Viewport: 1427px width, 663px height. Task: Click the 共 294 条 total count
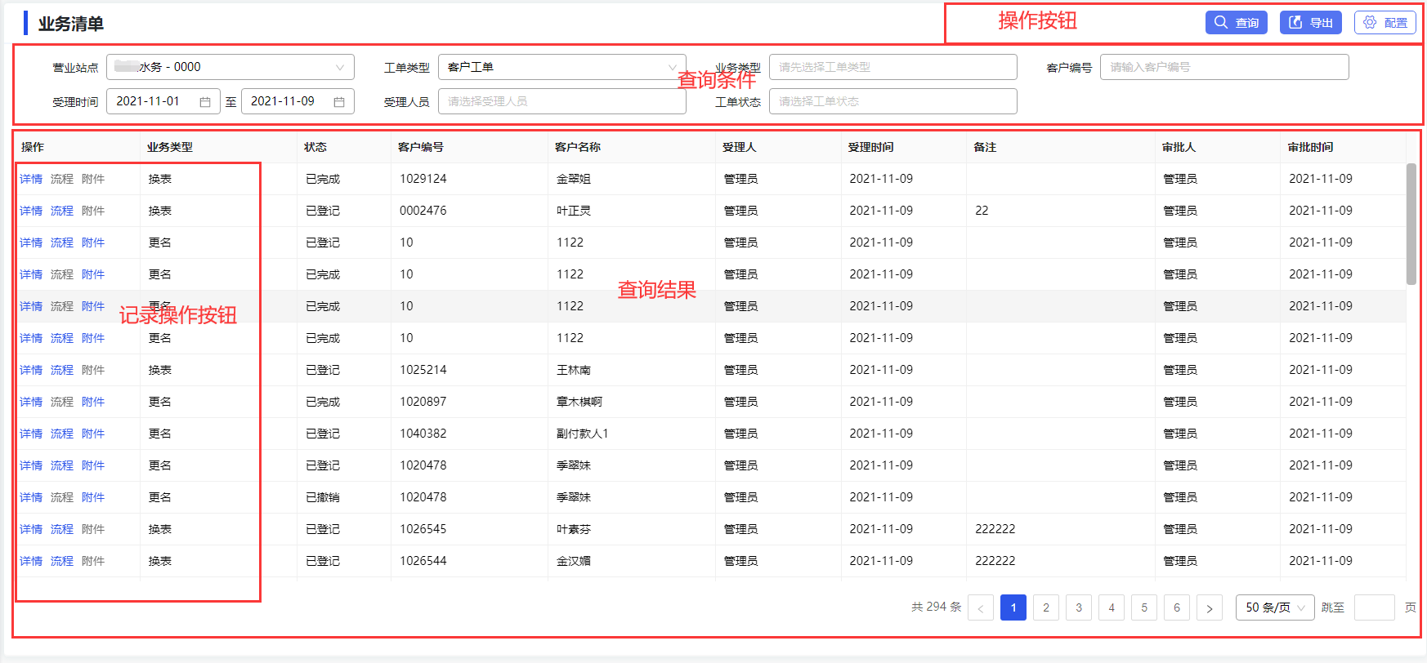pyautogui.click(x=937, y=607)
